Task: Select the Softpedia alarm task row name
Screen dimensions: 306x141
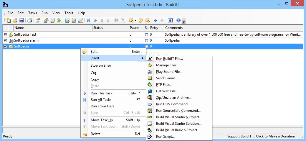Action: pos(26,40)
